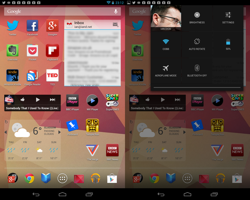This screenshot has height=200, width=250.
Task: Toggle COBB Wi-Fi quick setting
Action: [166, 45]
